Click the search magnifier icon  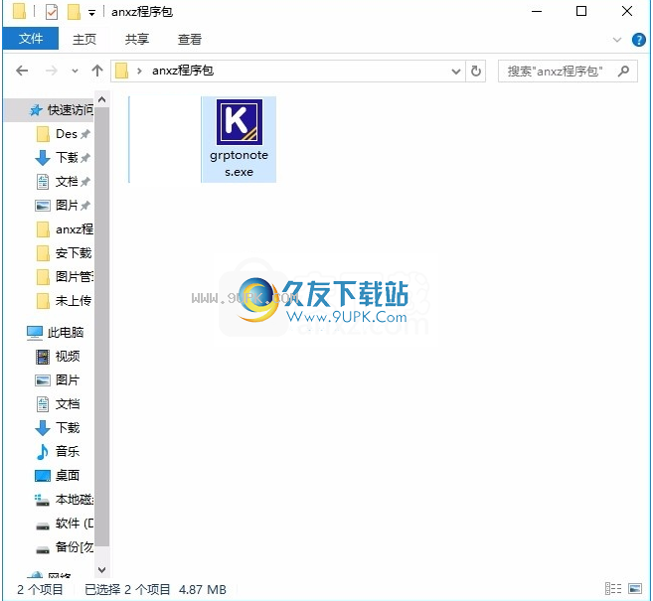click(623, 72)
